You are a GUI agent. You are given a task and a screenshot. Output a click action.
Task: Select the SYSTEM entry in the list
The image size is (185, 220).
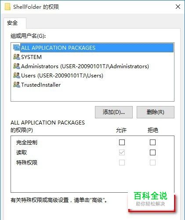click(31, 57)
